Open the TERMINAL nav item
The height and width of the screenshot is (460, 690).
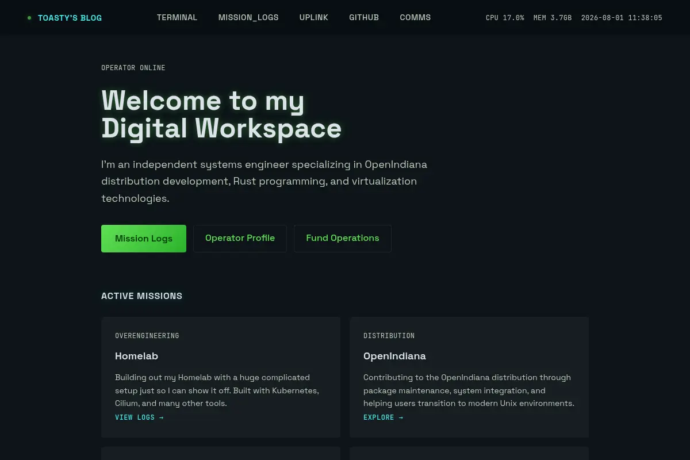click(x=177, y=17)
